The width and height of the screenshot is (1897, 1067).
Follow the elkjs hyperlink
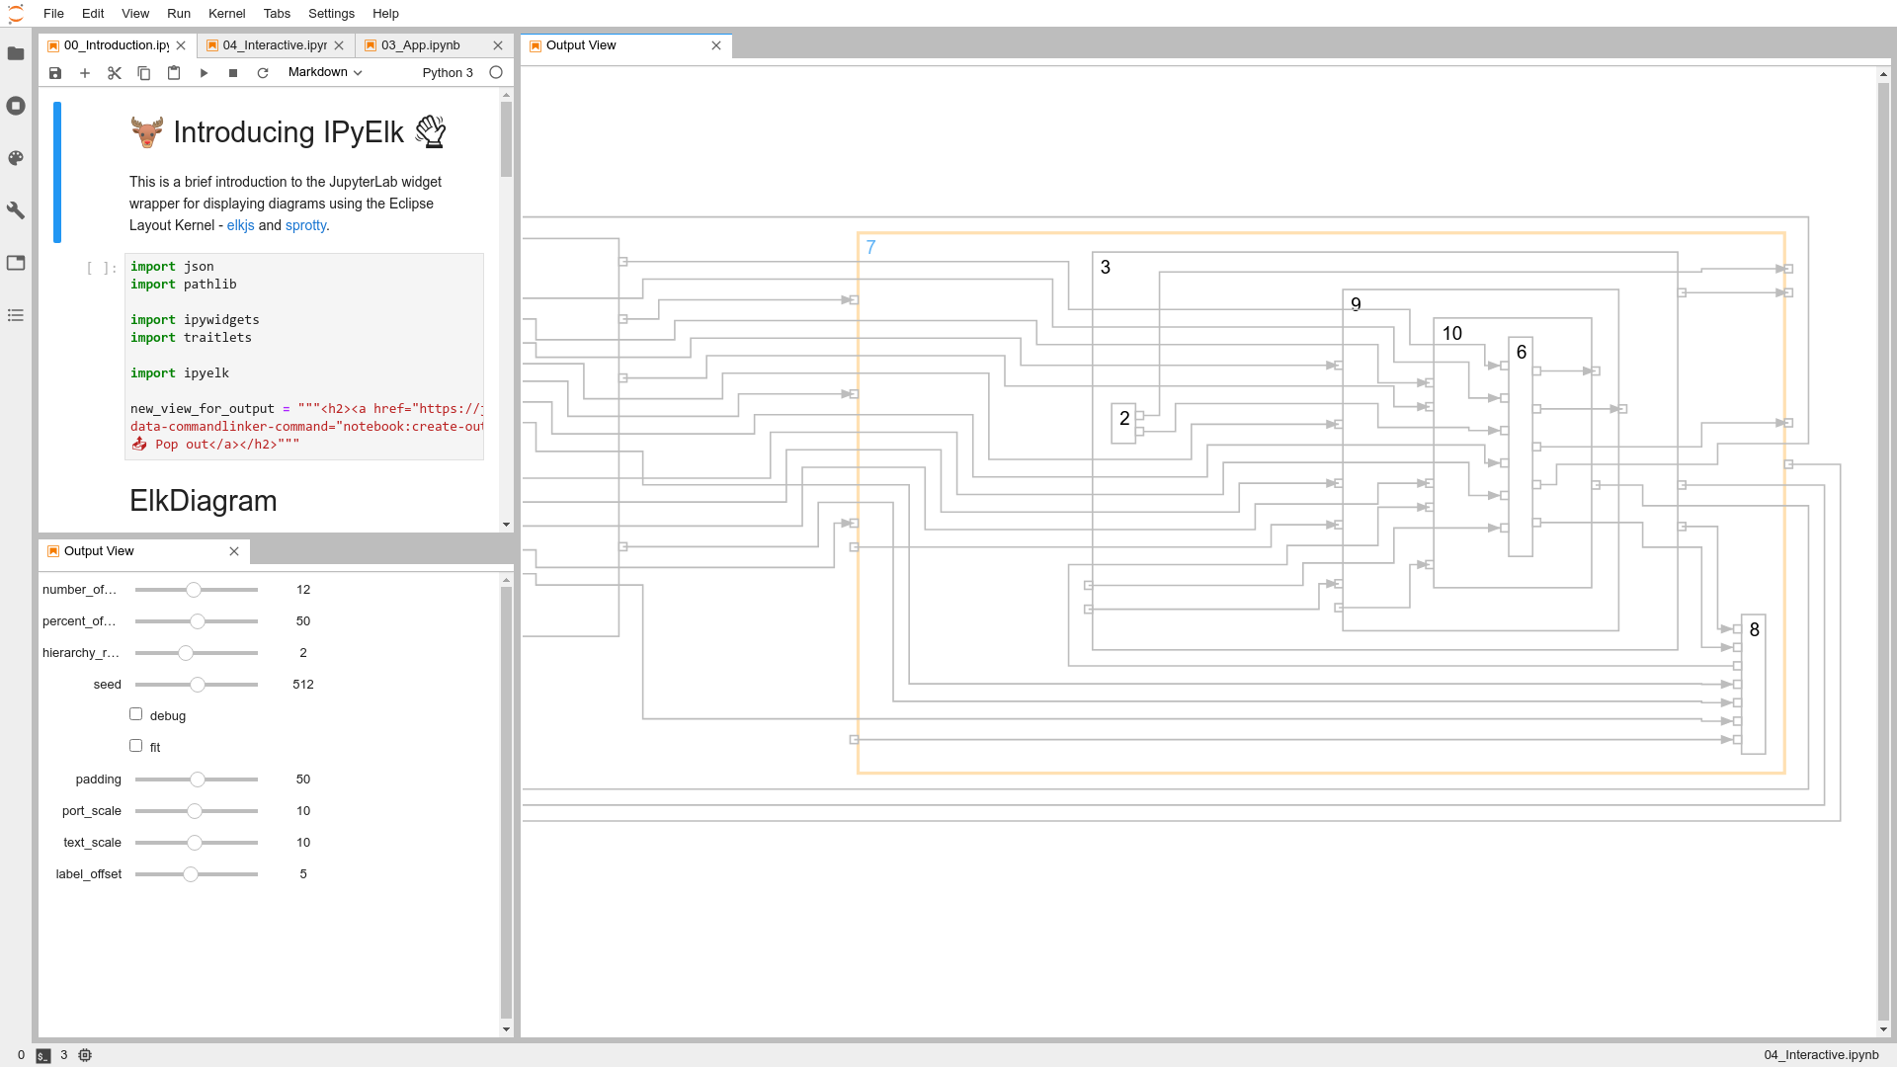(x=240, y=225)
